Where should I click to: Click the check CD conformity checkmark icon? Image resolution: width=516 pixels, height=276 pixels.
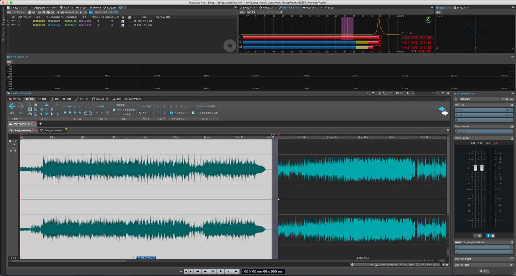click(34, 12)
